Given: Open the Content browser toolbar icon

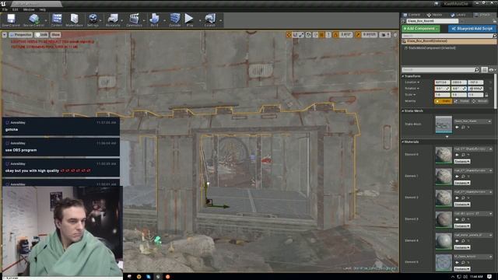Looking at the screenshot, I should [x=57, y=20].
